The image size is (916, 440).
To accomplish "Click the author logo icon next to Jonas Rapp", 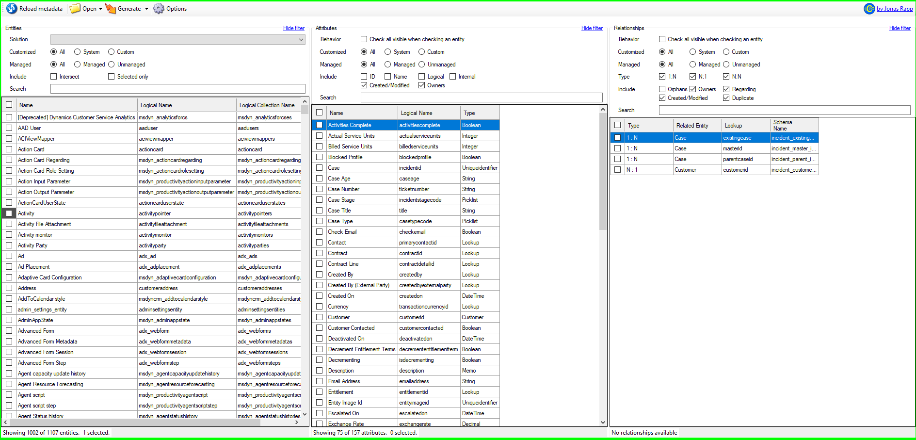I will point(869,9).
